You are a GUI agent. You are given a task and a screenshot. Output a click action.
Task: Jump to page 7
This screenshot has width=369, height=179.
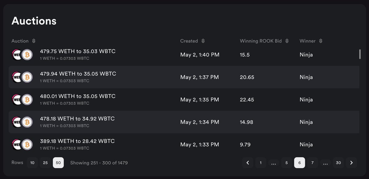tap(312, 163)
